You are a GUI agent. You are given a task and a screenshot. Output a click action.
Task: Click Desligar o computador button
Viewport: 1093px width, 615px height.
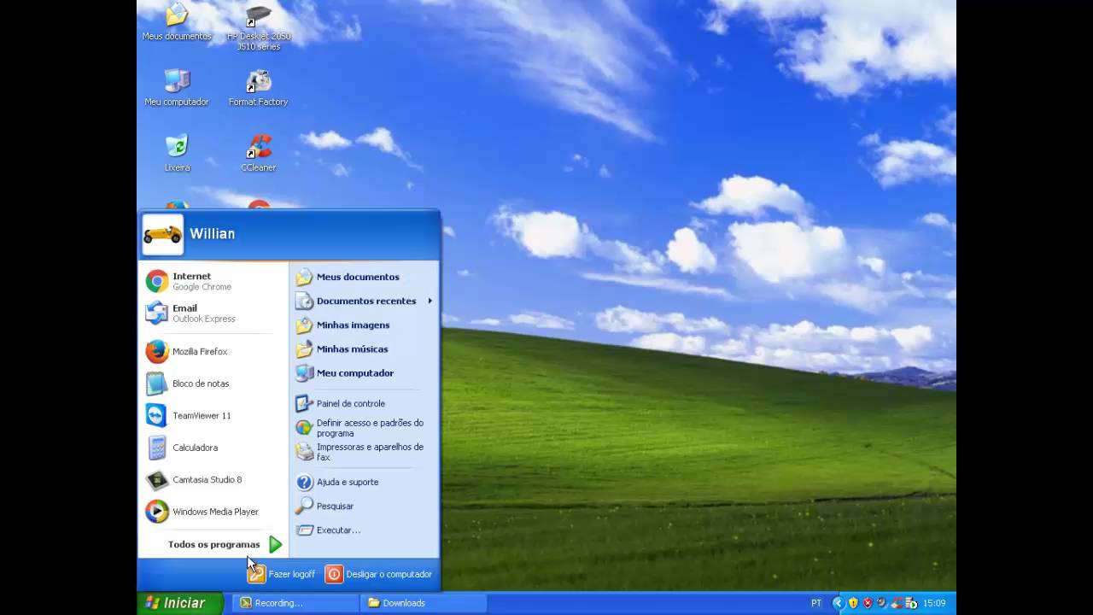point(378,574)
